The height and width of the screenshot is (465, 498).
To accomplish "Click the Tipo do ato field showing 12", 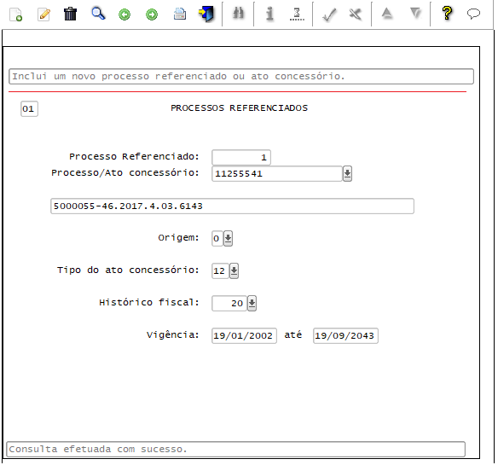I will pos(220,271).
